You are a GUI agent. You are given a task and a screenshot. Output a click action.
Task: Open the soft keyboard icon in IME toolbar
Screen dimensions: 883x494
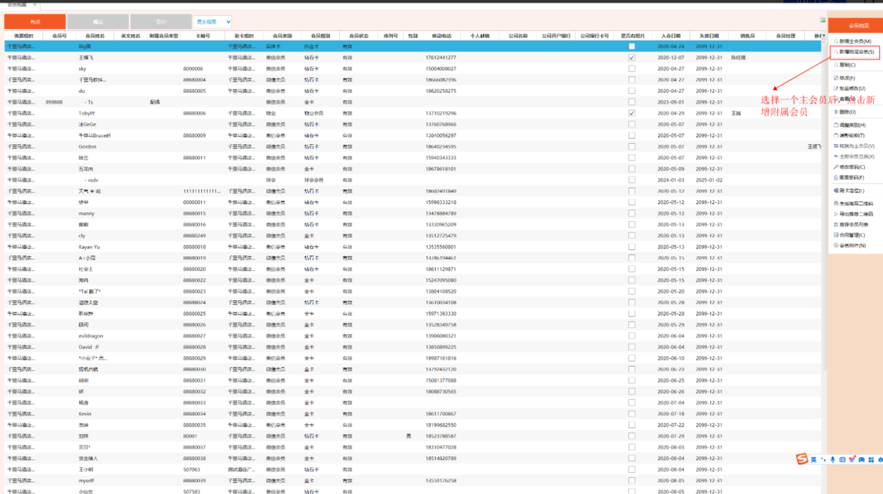[x=842, y=460]
